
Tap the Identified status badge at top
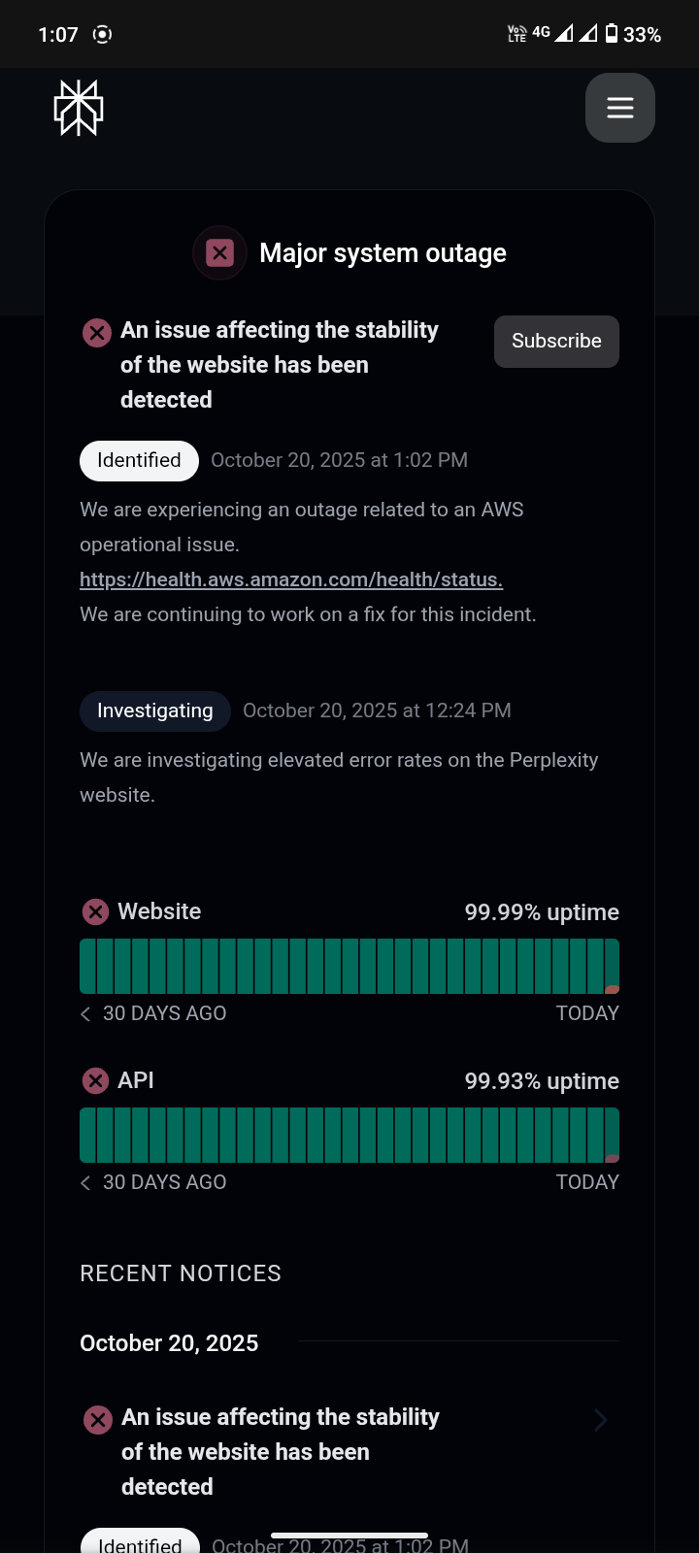[x=139, y=460]
